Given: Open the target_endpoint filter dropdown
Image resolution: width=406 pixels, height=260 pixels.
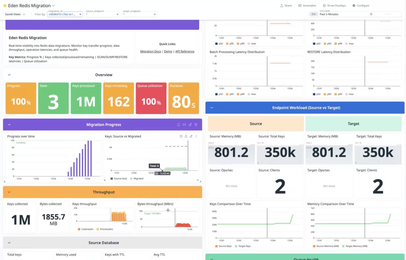Looking at the screenshot, I should click(139, 14).
